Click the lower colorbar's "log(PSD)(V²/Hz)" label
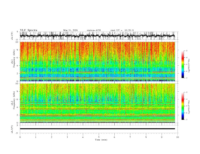200x154 pixels. point(189,107)
